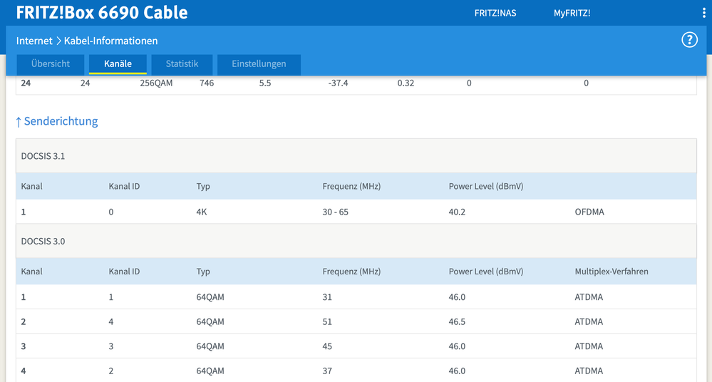
Task: Open the three-dot options menu
Action: (x=703, y=13)
